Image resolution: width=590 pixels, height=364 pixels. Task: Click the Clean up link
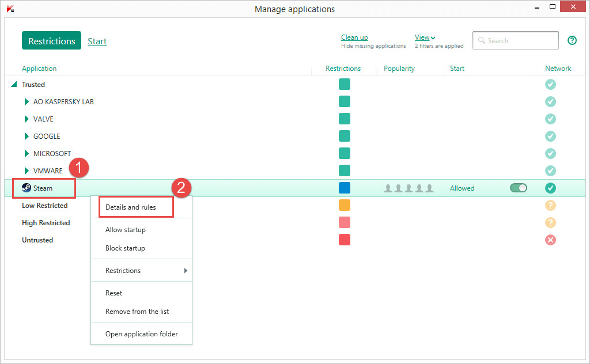point(354,37)
